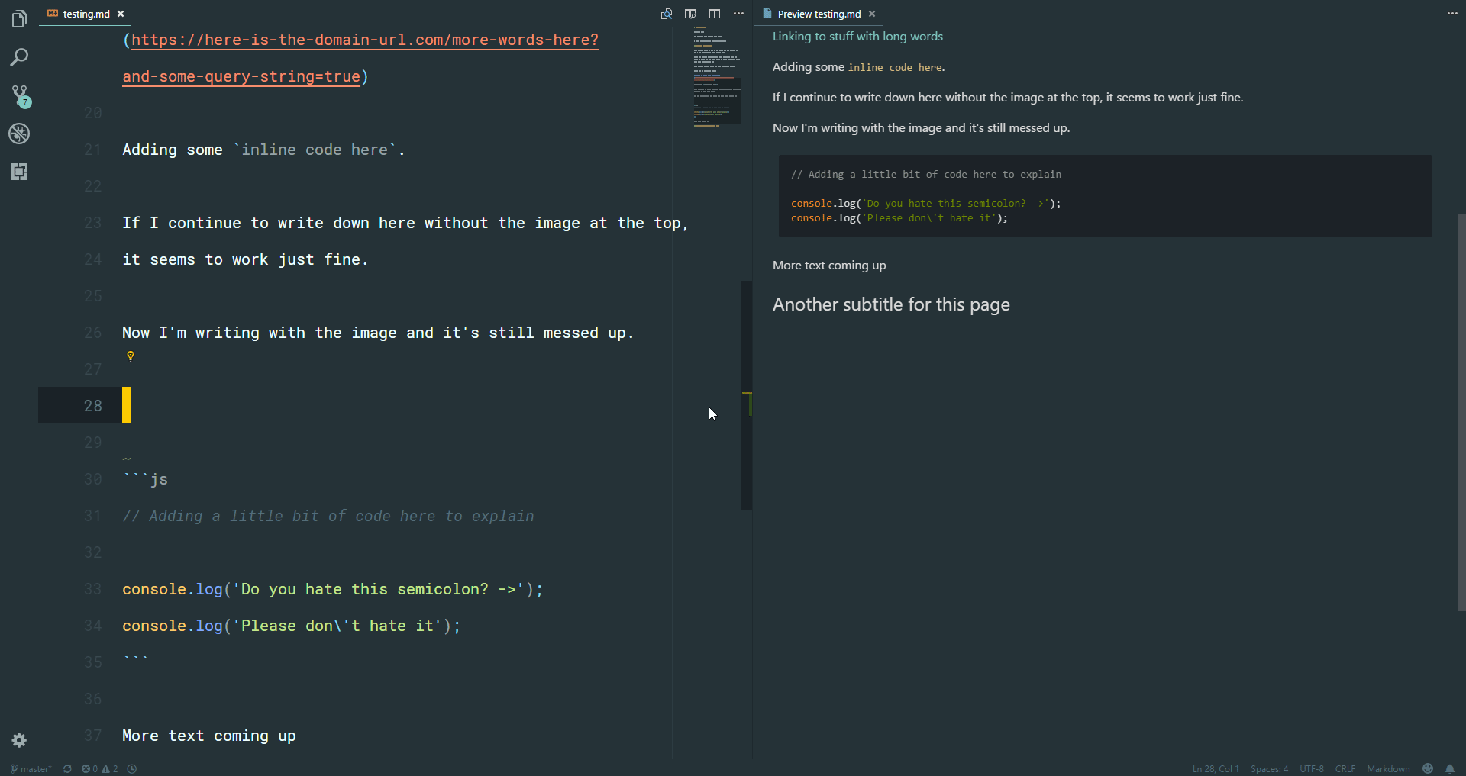The width and height of the screenshot is (1466, 776).
Task: Open the Extensions view in activity bar
Action: [19, 172]
